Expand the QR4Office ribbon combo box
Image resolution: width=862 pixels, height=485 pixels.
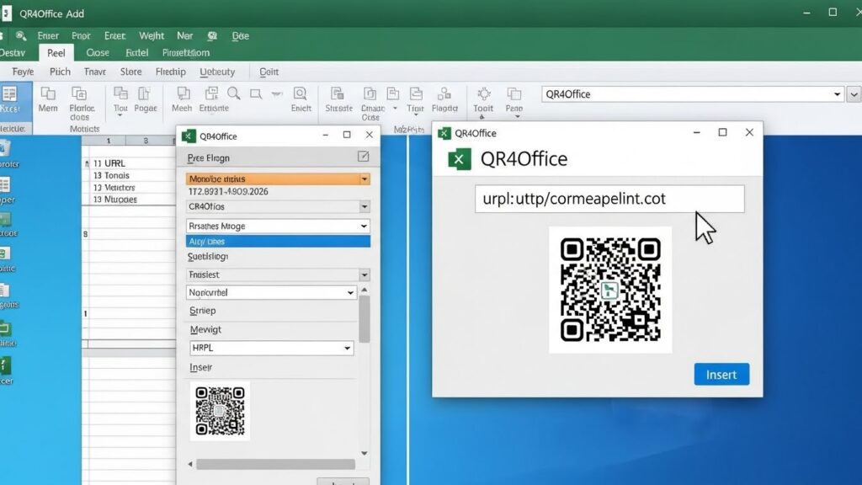[837, 94]
